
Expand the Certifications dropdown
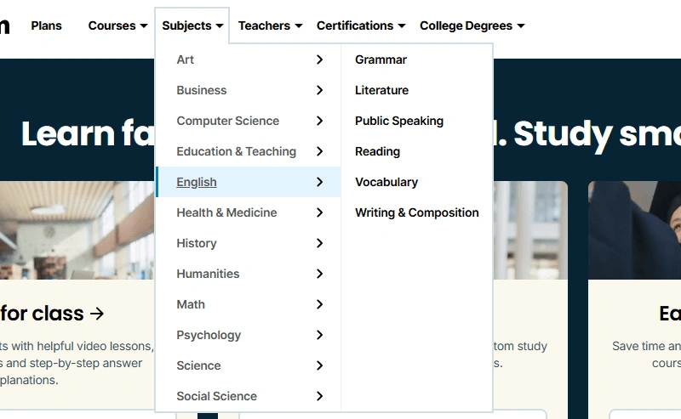361,25
